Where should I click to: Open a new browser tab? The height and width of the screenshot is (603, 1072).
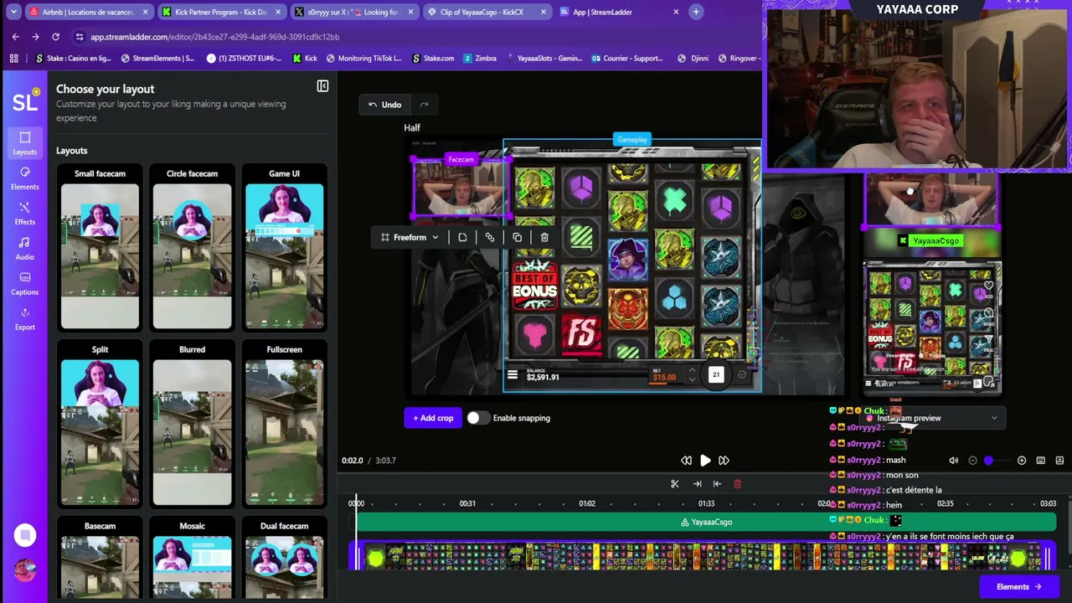(696, 12)
